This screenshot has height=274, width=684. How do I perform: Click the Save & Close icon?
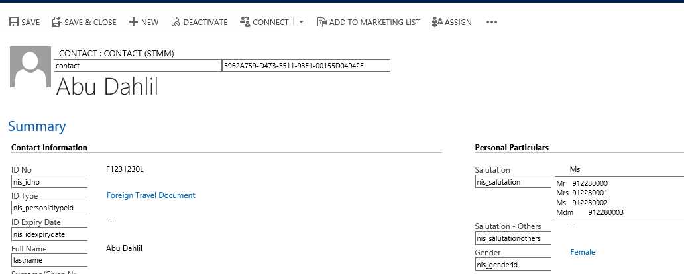(x=56, y=23)
